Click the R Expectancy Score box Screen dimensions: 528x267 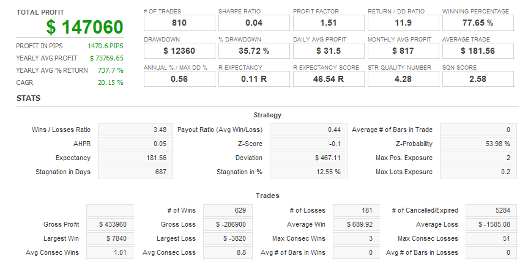tap(329, 79)
